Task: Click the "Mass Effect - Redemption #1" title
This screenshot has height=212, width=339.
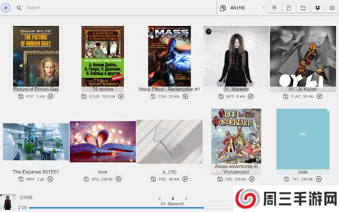Action: pos(169,89)
